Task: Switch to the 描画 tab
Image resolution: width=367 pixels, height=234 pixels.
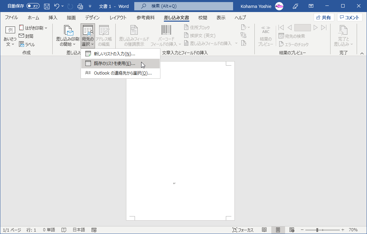Action: (71, 18)
